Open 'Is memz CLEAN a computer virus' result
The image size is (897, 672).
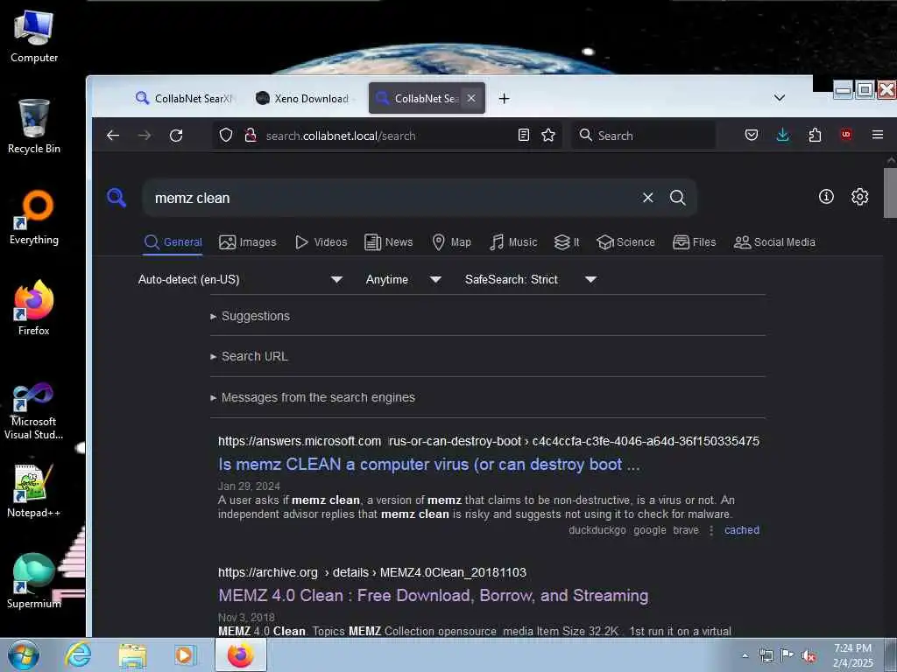click(429, 464)
